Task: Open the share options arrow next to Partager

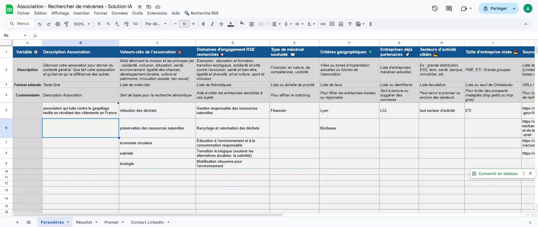Action: point(514,9)
